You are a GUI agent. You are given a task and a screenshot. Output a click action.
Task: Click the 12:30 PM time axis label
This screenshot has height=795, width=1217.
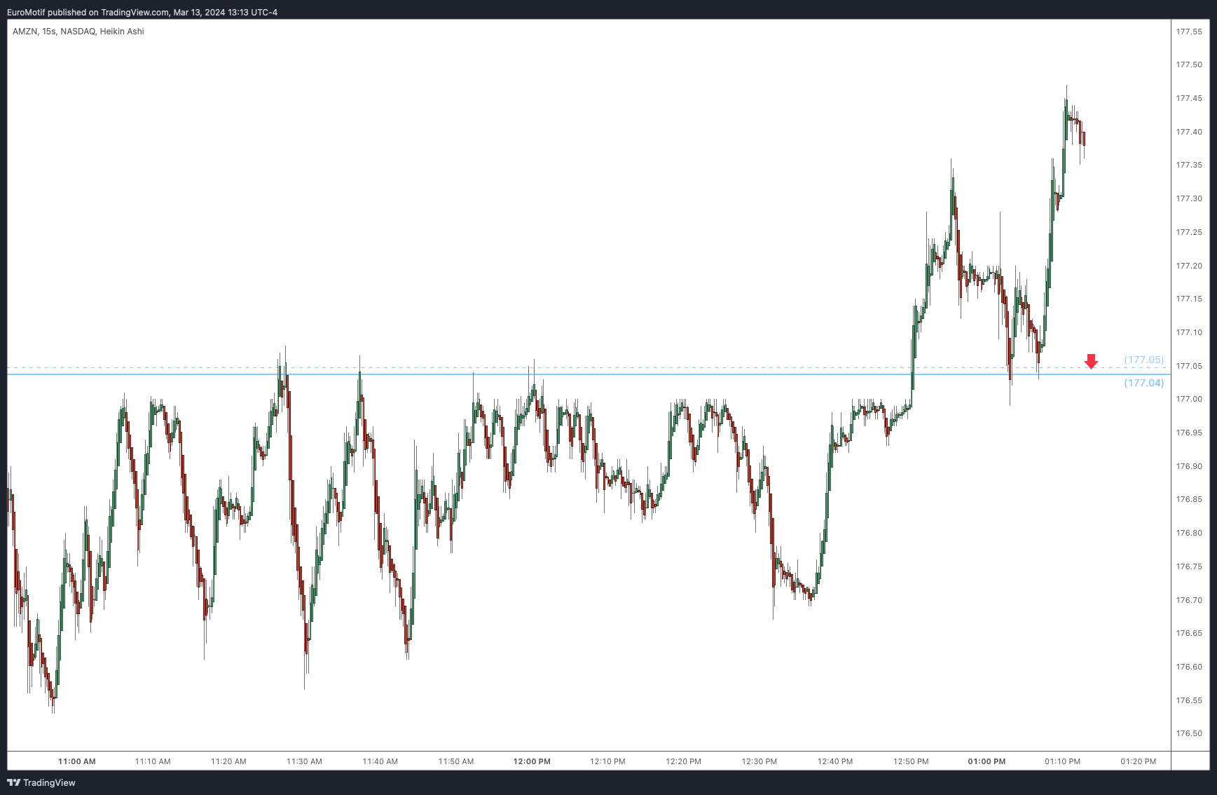point(759,761)
